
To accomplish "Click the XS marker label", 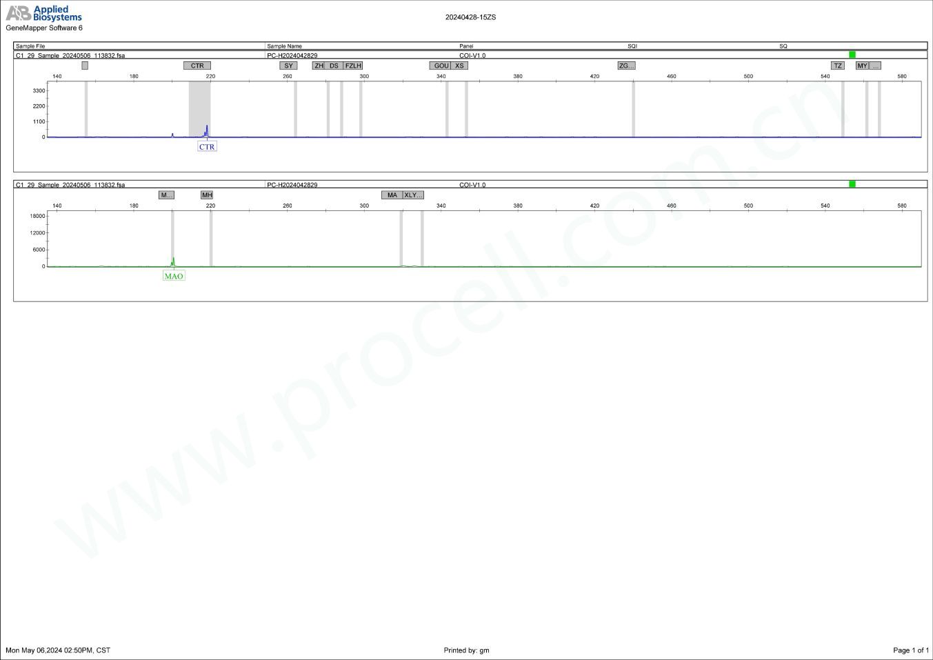I will (x=459, y=66).
